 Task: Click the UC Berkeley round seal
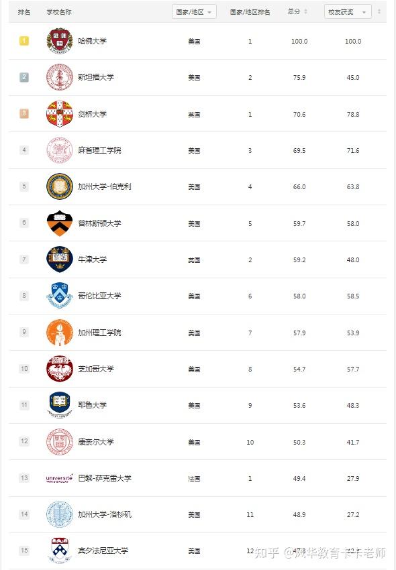[60, 186]
